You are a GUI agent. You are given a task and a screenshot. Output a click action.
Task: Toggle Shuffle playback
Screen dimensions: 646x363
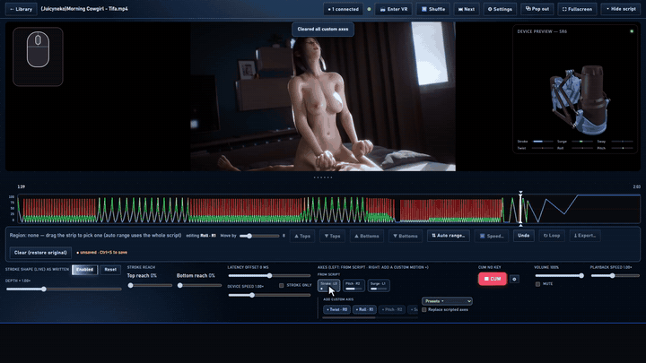pos(433,9)
